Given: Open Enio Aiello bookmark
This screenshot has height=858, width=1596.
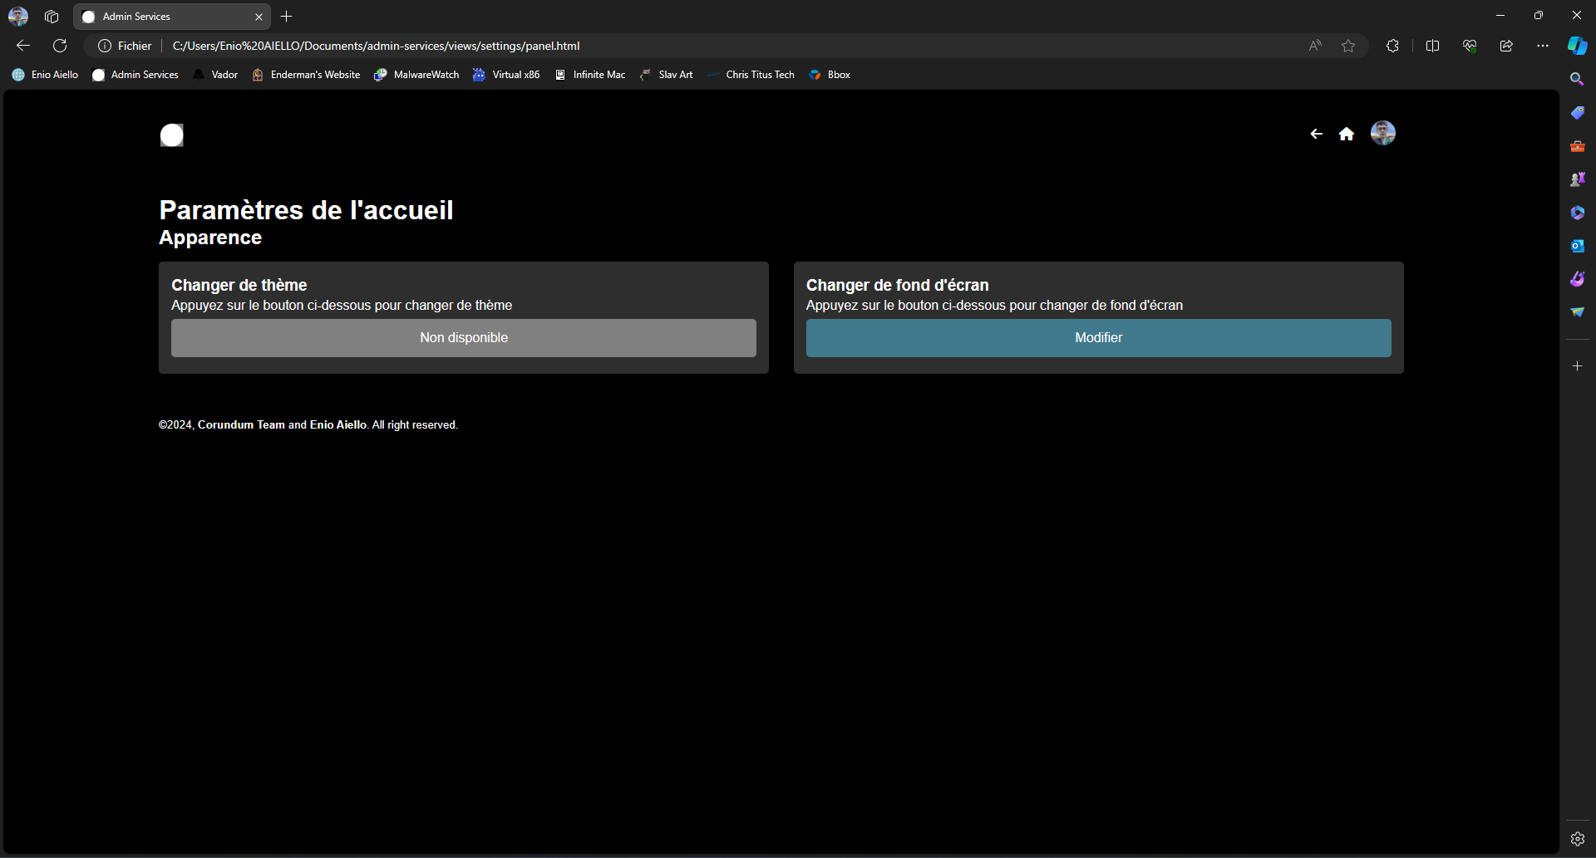Looking at the screenshot, I should (x=45, y=75).
